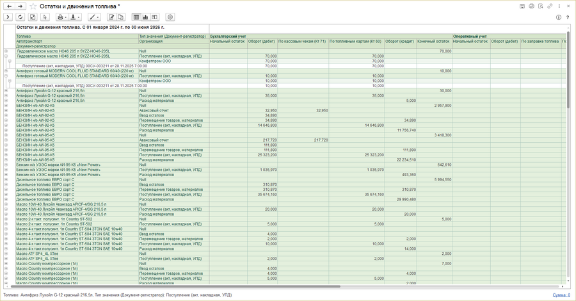Click Поступление 00СУ-003211 row under Гидравлическое масло
This screenshot has height=301, width=576.
click(84, 66)
